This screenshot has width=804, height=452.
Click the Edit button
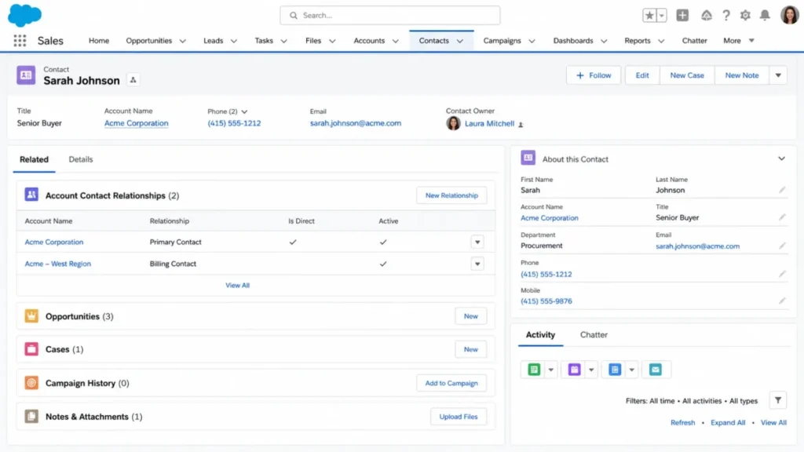642,75
